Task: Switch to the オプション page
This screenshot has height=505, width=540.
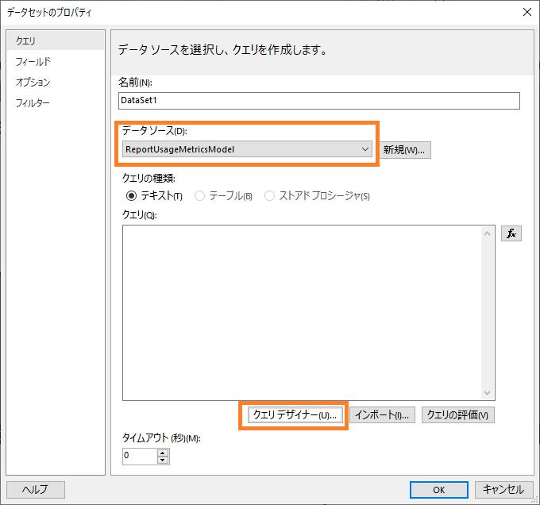Action: (55, 83)
